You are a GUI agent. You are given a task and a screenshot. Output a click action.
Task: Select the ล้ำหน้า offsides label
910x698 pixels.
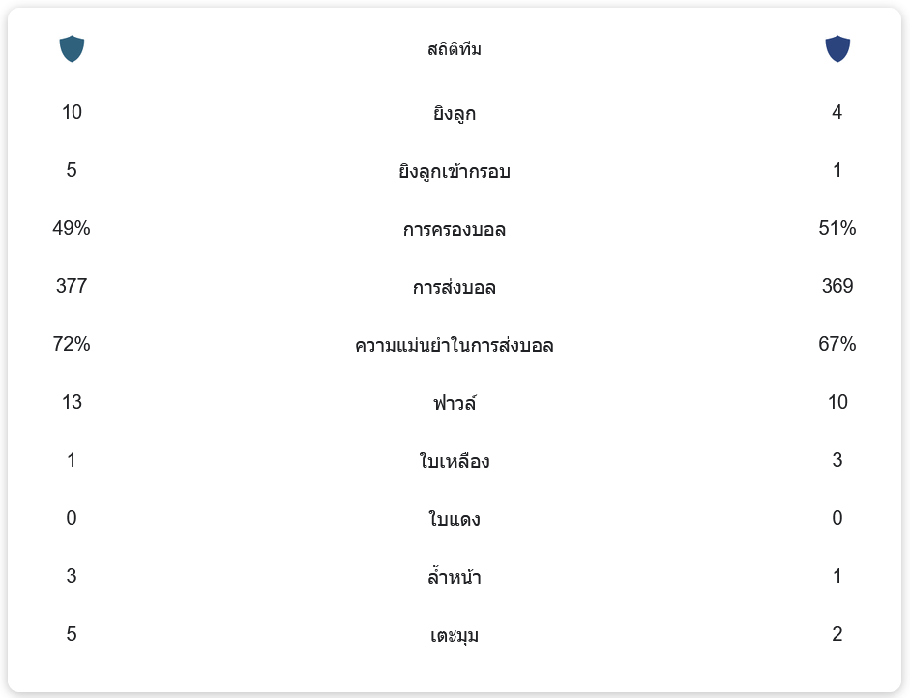455,577
